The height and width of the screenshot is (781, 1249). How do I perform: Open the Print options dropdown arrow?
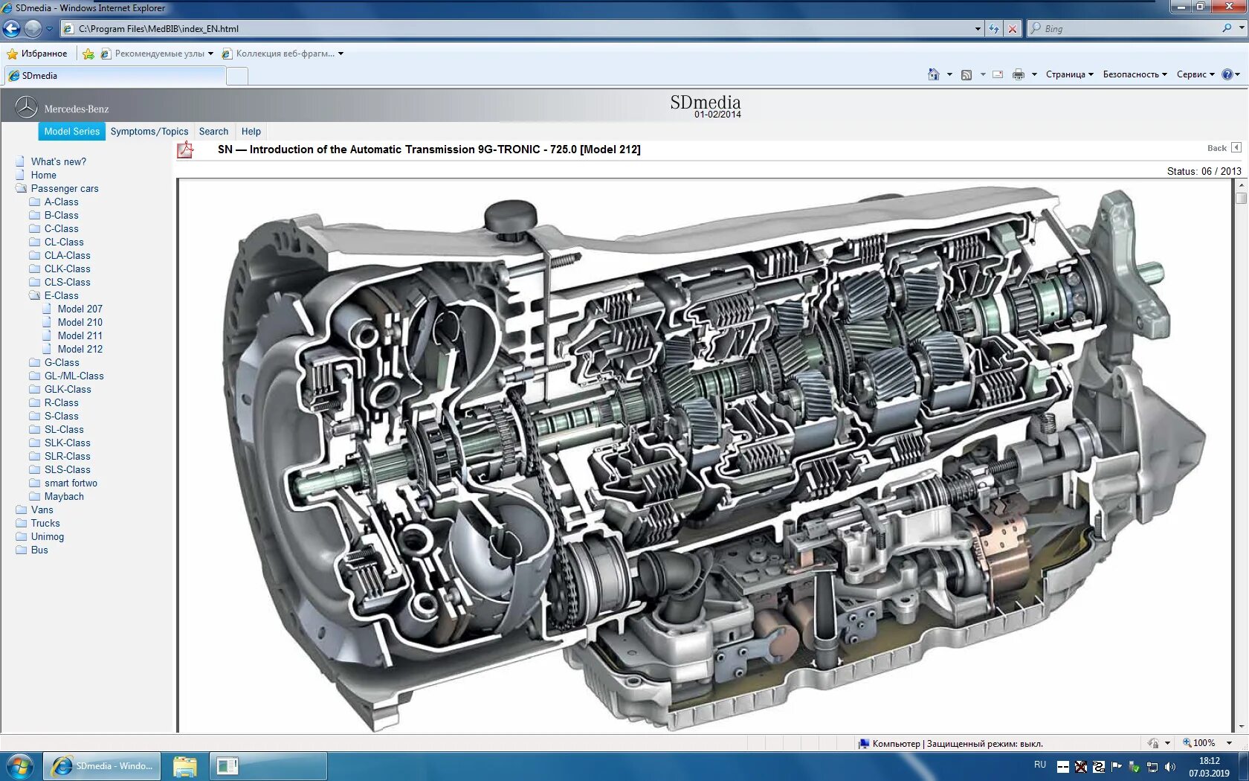tap(1034, 74)
